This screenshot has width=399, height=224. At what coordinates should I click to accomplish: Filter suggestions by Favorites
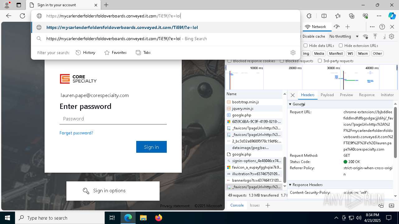click(115, 53)
